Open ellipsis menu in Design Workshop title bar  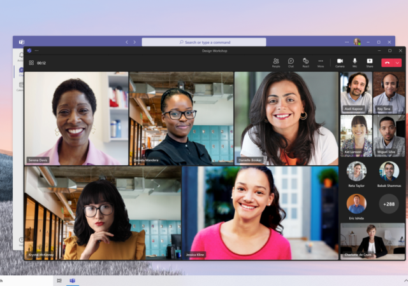click(37, 51)
